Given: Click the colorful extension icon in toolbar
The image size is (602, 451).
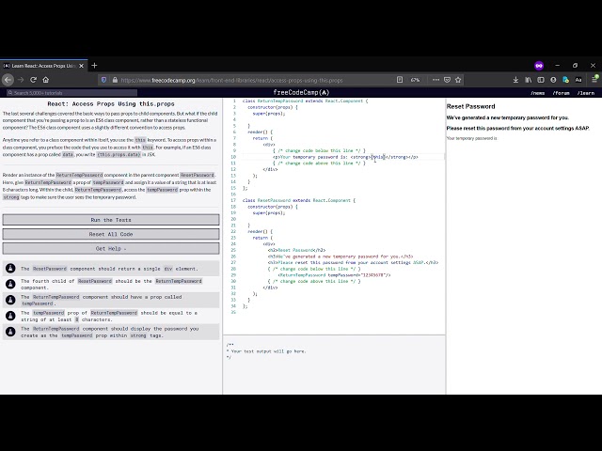Looking at the screenshot, I should [x=565, y=80].
